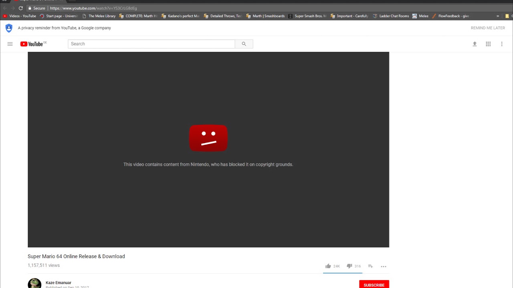This screenshot has height=288, width=513.
Task: Click the browser forward arrow
Action: [x=13, y=8]
